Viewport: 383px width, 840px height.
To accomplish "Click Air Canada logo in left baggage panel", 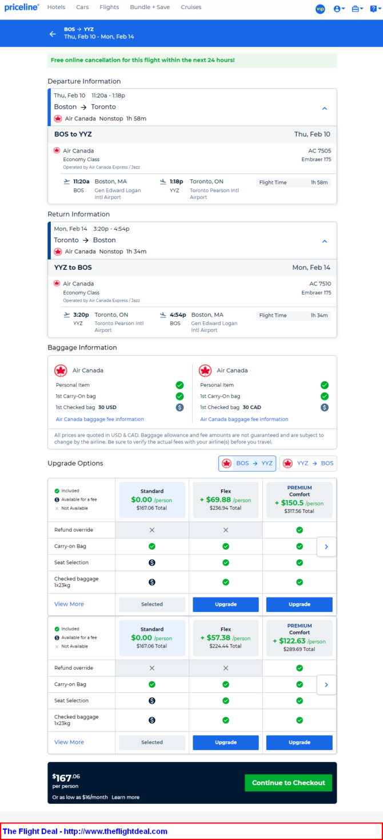I will (61, 371).
